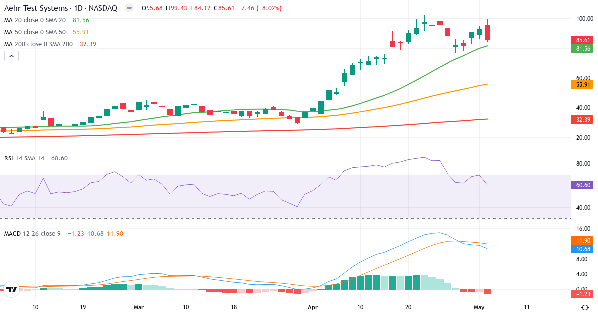Image resolution: width=598 pixels, height=314 pixels.
Task: Click the 16.00 MACD scale label
Action: [583, 229]
